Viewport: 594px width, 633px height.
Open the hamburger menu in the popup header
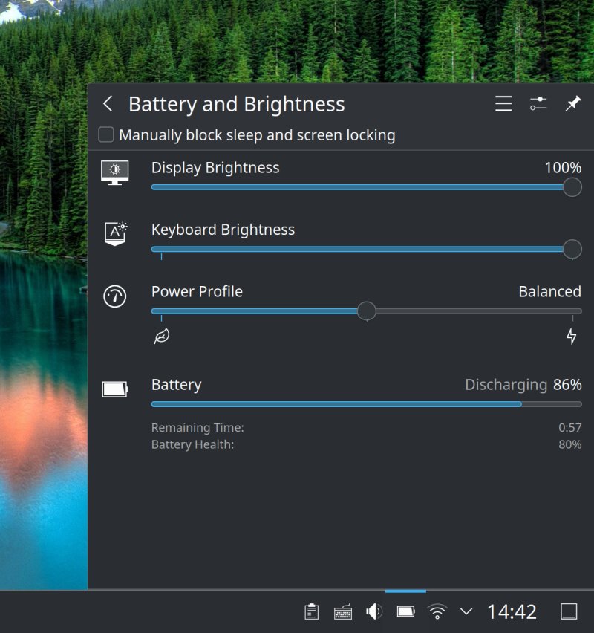pyautogui.click(x=503, y=104)
